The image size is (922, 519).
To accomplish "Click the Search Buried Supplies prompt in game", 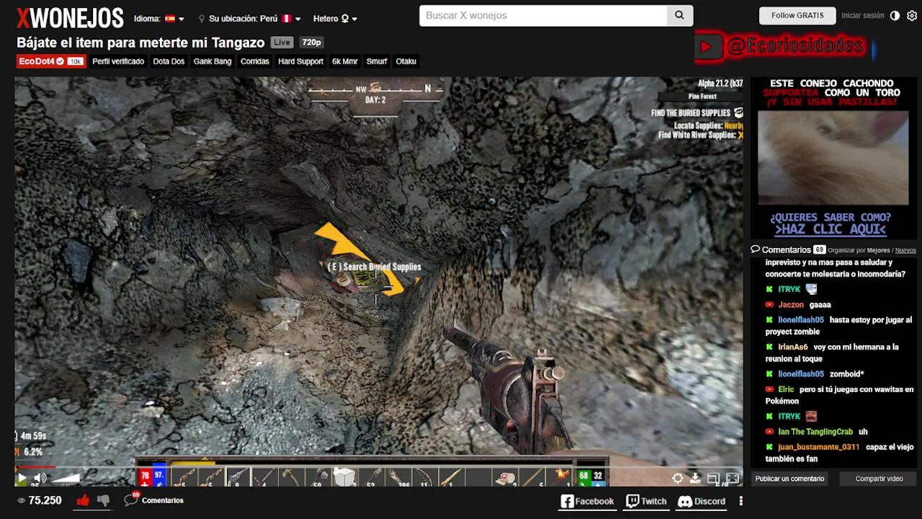I will [374, 267].
